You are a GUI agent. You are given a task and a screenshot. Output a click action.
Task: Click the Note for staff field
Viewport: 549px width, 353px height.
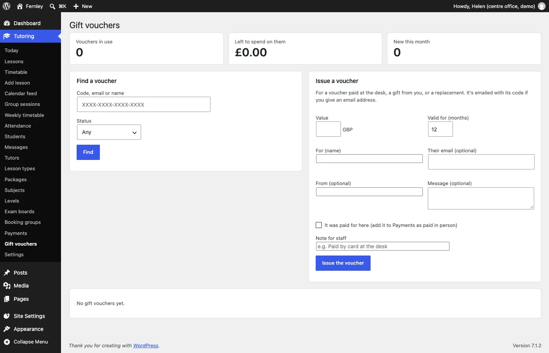coord(383,246)
